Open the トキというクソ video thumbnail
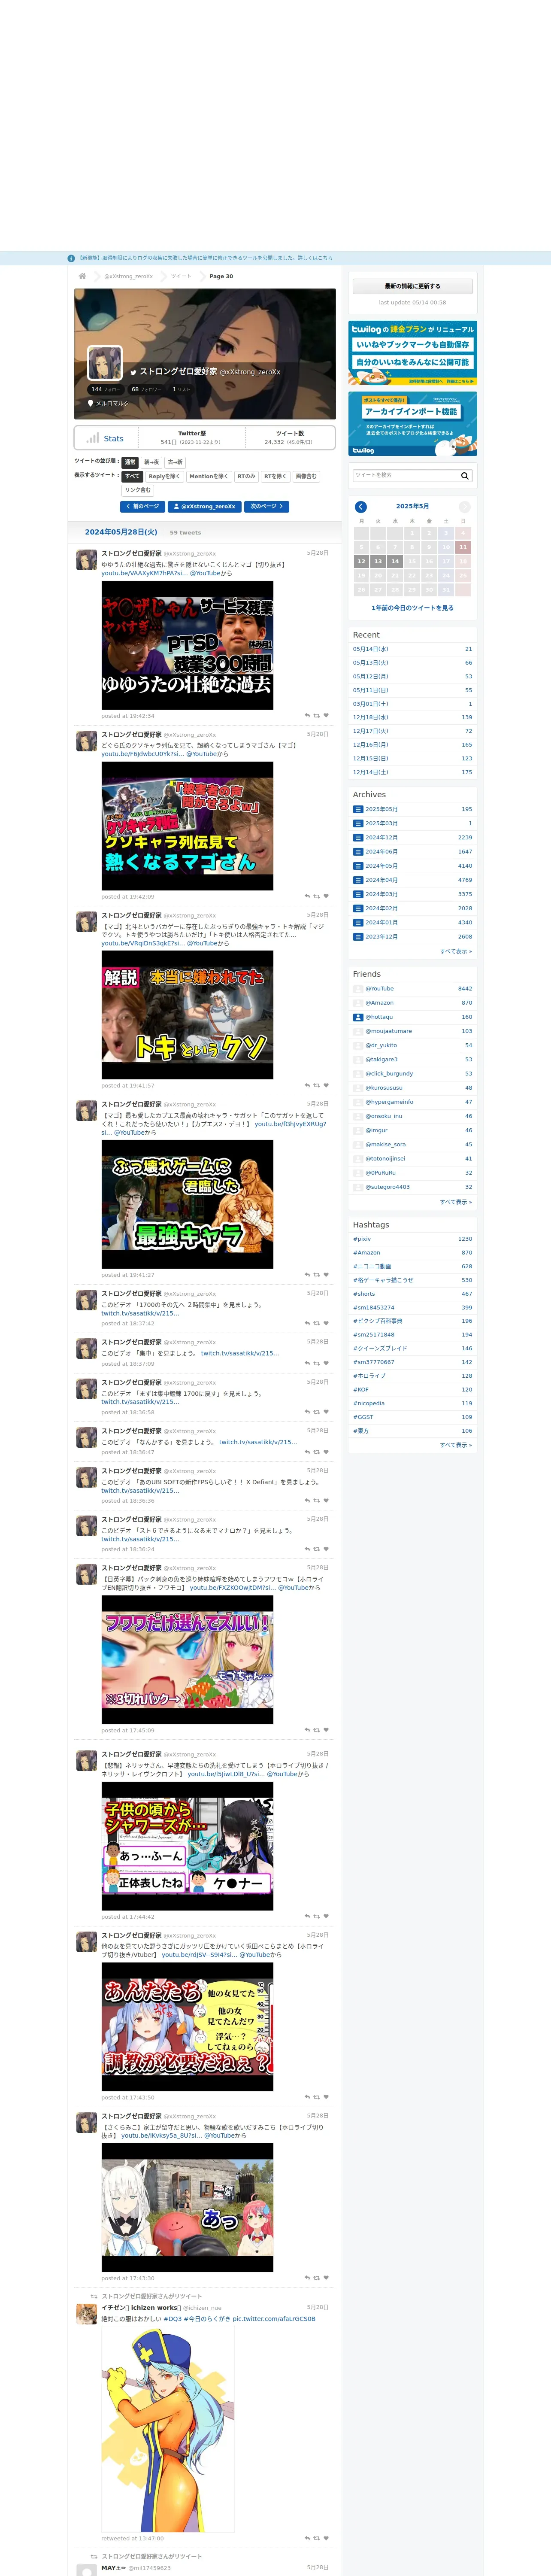The height and width of the screenshot is (2576, 551). (187, 1015)
